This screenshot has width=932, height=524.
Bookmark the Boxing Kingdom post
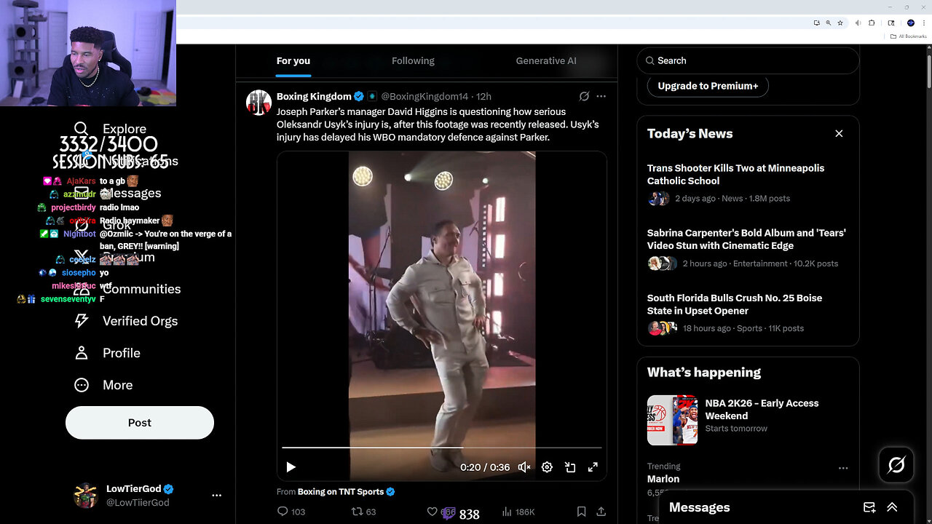[581, 512]
